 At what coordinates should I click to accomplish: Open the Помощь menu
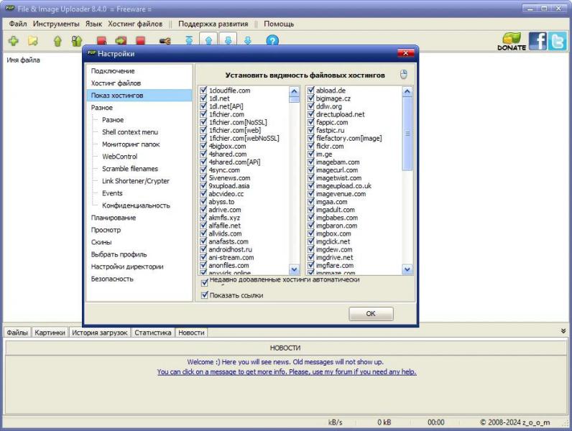coord(279,24)
